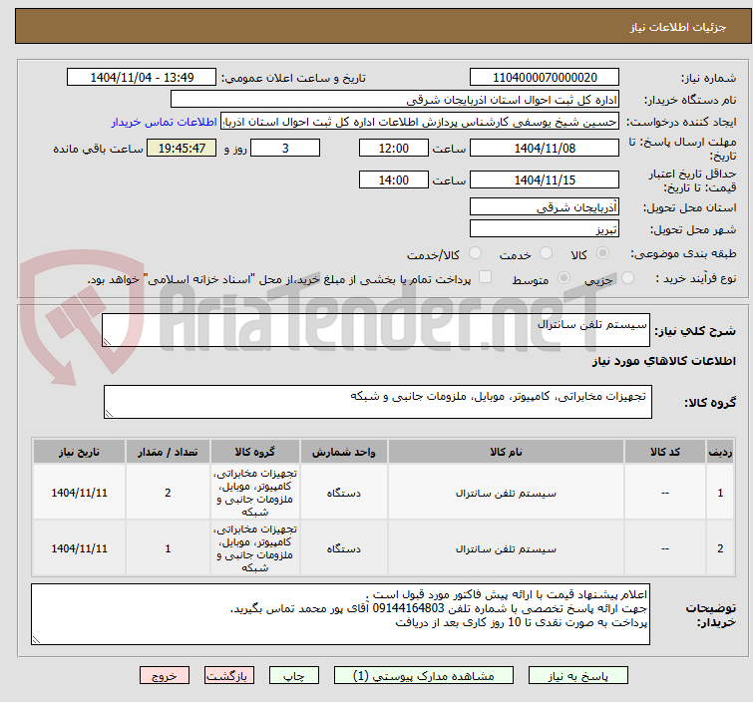This screenshot has height=702, width=753.
Task: Click the جزئیات اطلاعات نیاز page header
Action: click(678, 27)
